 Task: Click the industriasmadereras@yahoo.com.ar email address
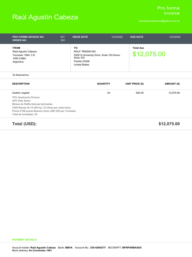click(159, 21)
